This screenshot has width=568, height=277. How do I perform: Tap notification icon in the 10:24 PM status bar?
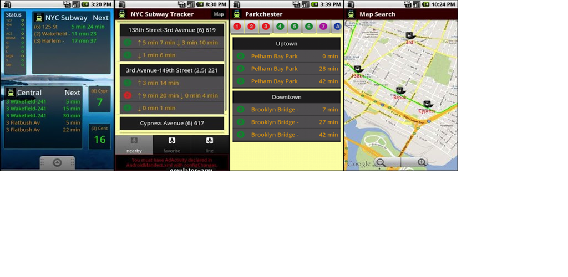tap(351, 4)
